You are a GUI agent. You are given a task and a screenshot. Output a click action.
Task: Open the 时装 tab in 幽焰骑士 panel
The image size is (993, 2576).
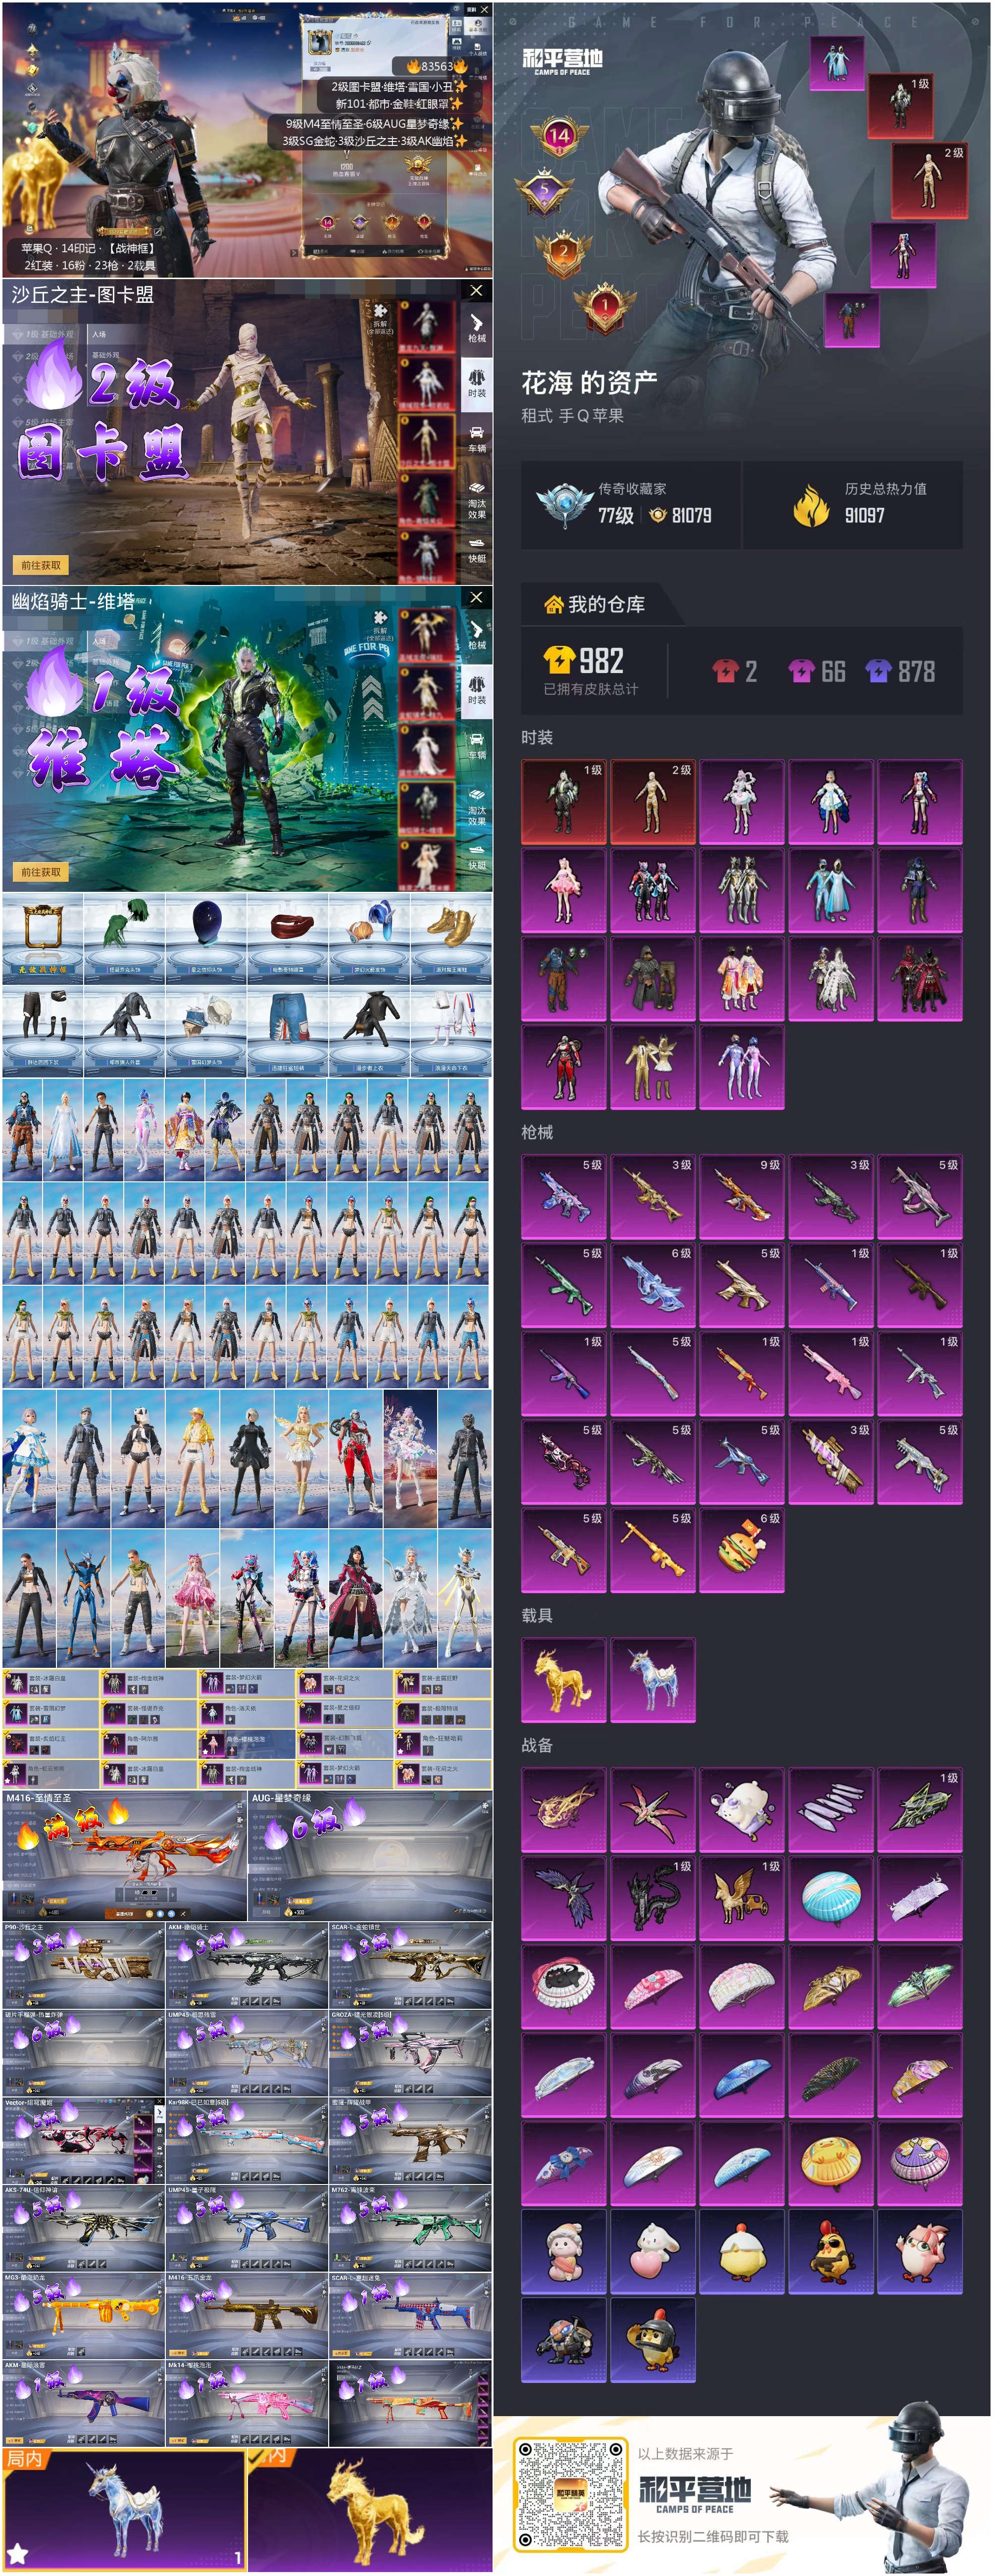(476, 690)
